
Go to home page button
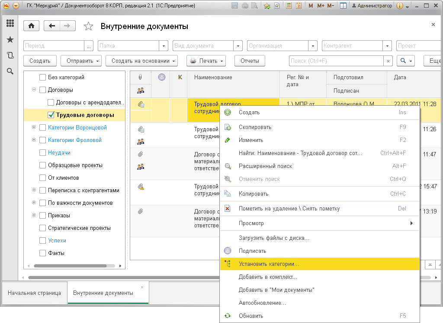[x=31, y=26]
